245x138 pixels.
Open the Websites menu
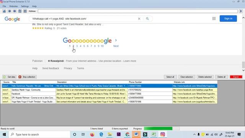coord(13,6)
